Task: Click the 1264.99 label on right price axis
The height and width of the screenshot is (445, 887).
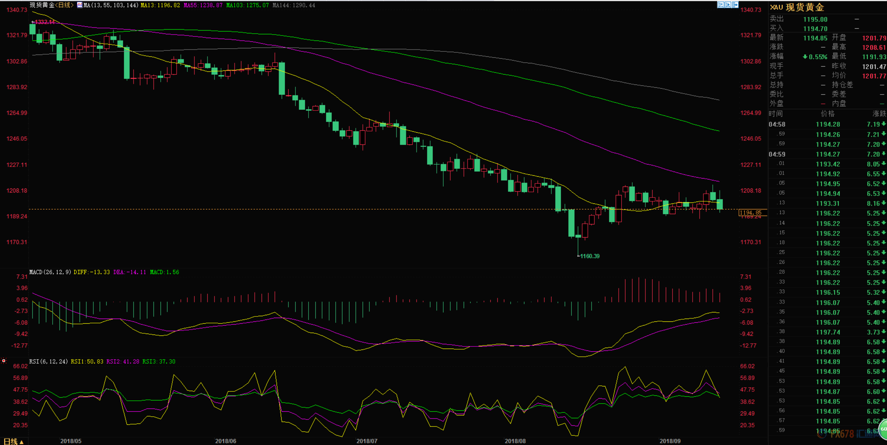Action: point(751,113)
